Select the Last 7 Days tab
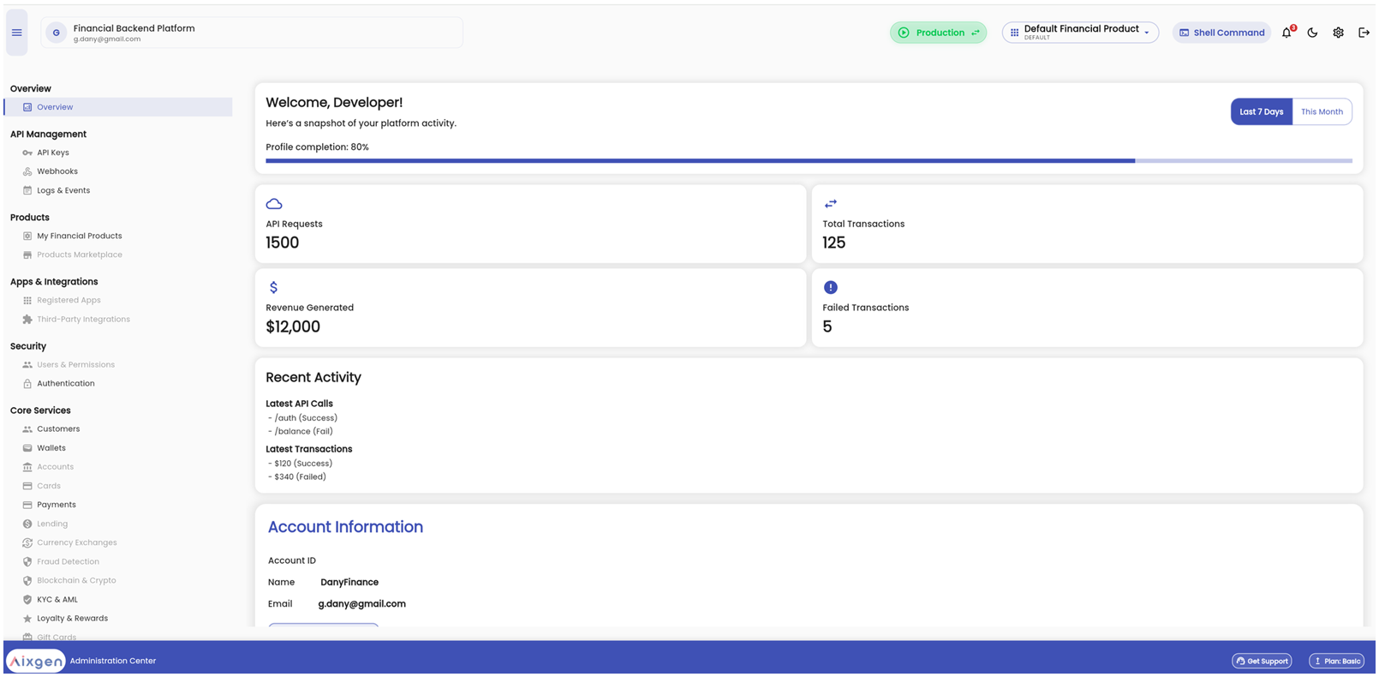 coord(1262,111)
